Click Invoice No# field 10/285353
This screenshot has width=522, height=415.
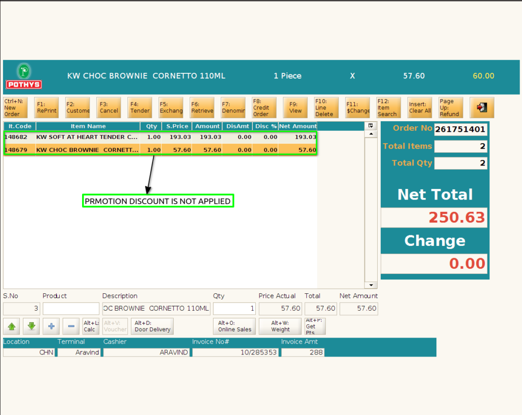pos(236,352)
